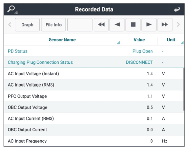This screenshot has height=150, width=188.
Task: Select Charging Plug Connection Status row
Action: (94, 62)
